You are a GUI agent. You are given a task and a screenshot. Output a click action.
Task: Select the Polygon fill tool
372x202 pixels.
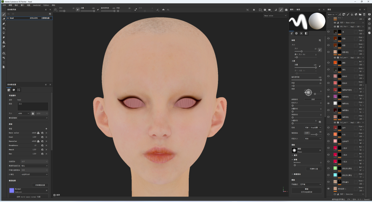click(x=3, y=28)
